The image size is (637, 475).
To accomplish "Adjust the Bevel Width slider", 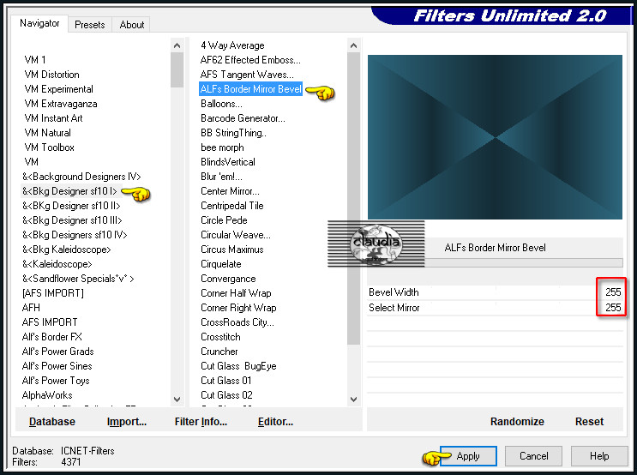I will coord(495,292).
